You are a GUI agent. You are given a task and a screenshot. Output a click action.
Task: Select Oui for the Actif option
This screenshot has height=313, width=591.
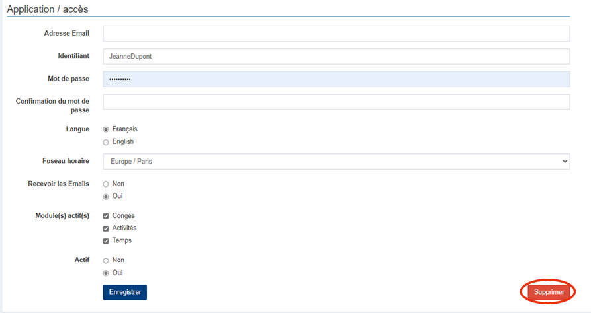click(x=106, y=273)
